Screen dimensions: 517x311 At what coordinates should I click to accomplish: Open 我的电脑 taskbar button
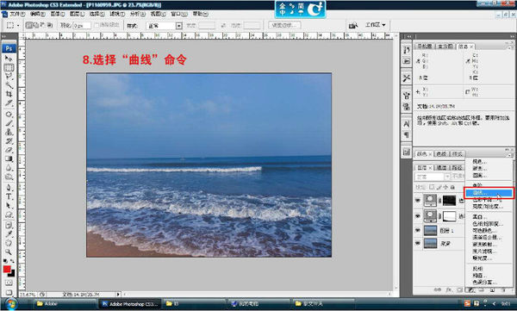click(x=258, y=304)
